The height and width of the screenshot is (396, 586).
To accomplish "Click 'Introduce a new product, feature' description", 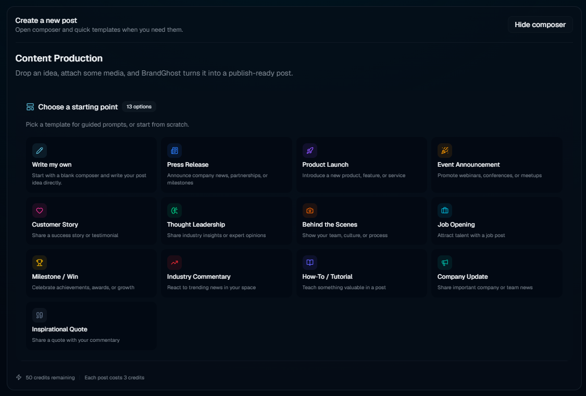I will 354,176.
